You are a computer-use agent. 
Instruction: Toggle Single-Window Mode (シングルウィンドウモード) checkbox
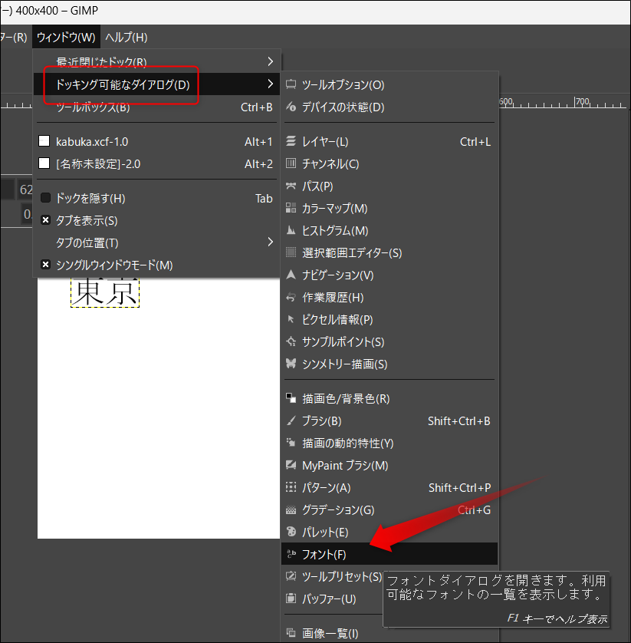(x=45, y=265)
